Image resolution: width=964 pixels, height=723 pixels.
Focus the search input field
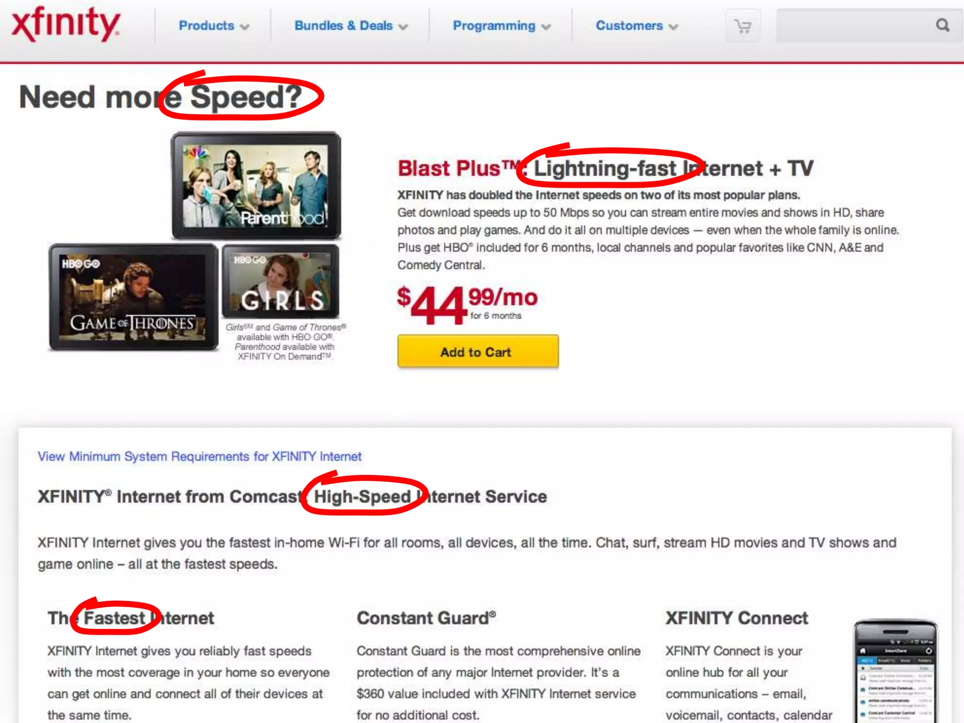point(854,25)
